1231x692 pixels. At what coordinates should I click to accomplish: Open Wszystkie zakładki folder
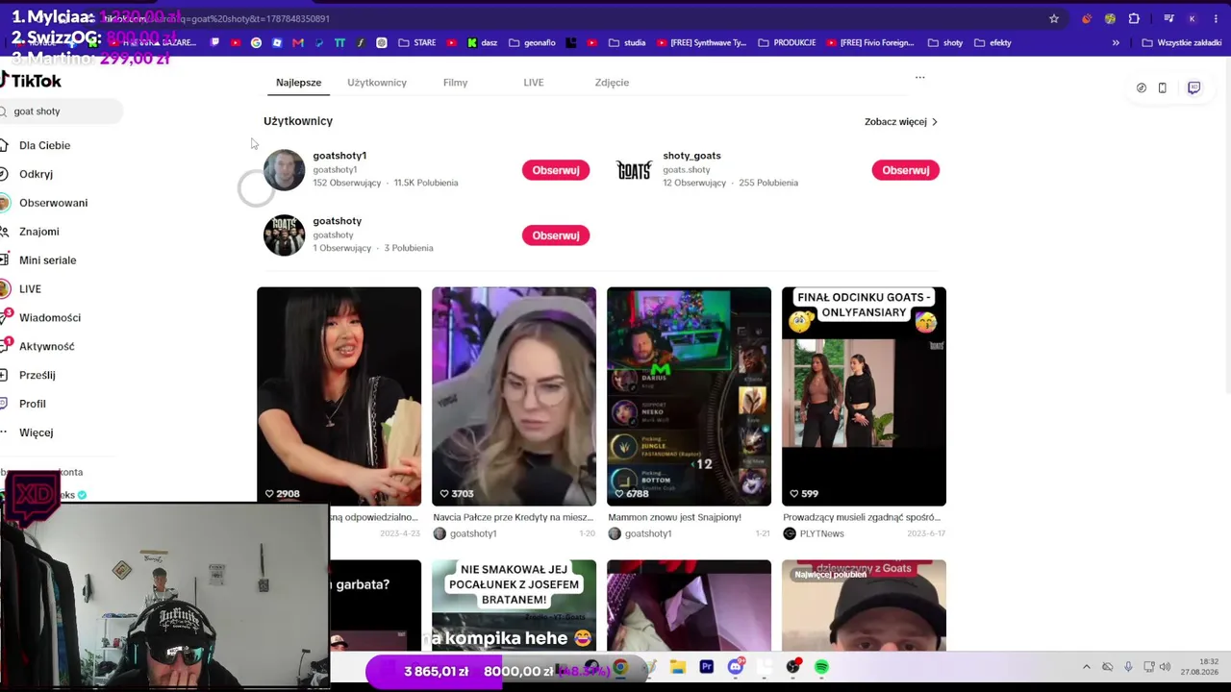coord(1181,42)
